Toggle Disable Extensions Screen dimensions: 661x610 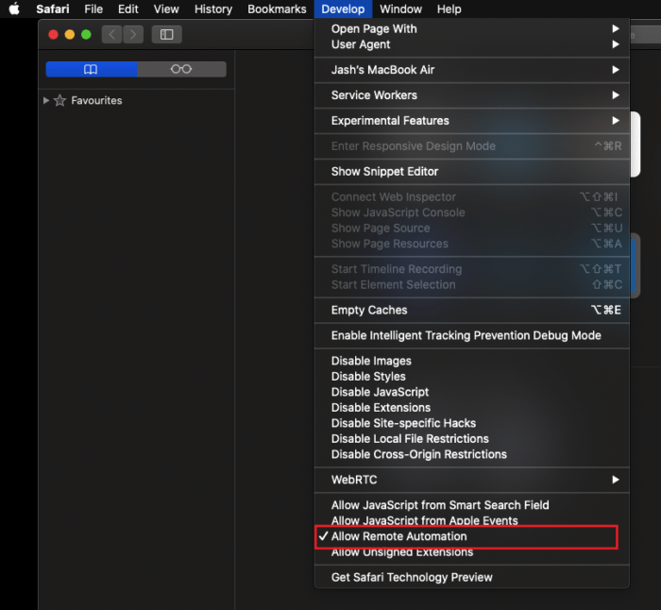(472, 408)
